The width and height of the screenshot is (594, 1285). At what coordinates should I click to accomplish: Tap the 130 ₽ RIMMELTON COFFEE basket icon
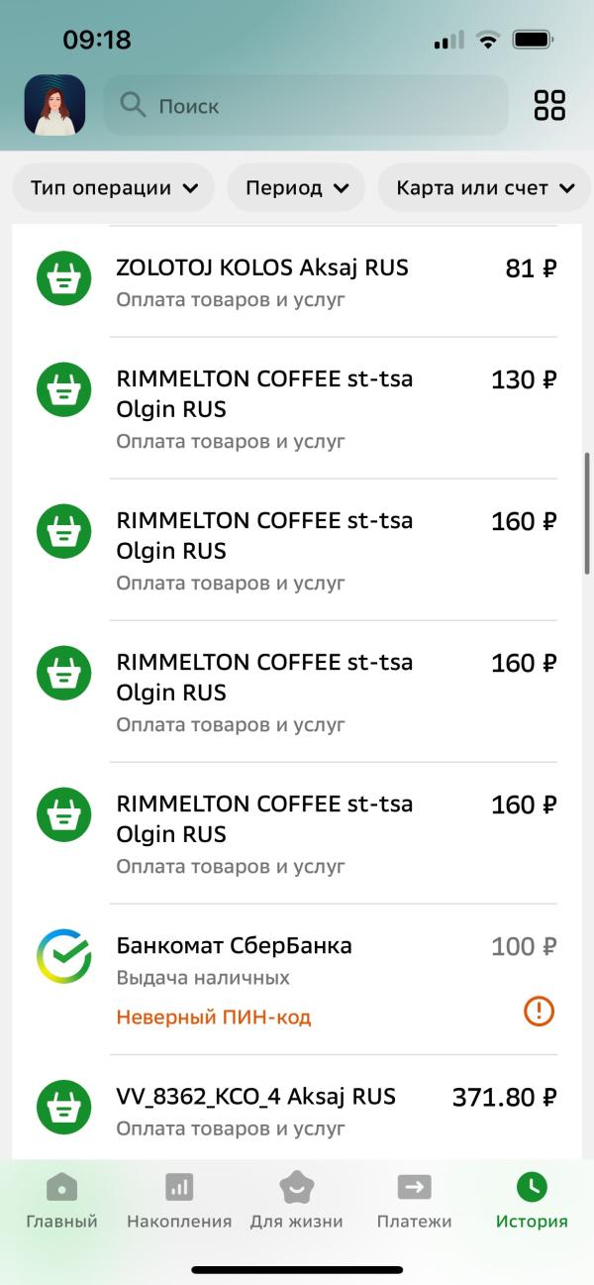click(64, 390)
